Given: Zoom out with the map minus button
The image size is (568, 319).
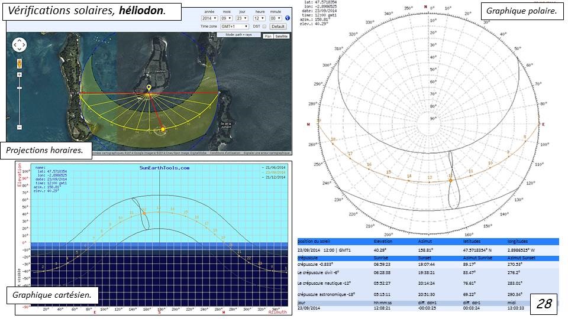Looking at the screenshot, I should 20,127.
